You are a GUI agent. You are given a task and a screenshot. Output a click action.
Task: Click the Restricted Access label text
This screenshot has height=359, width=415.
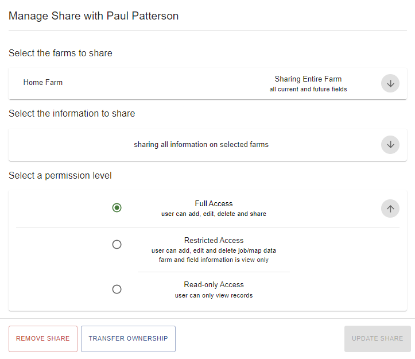click(214, 240)
